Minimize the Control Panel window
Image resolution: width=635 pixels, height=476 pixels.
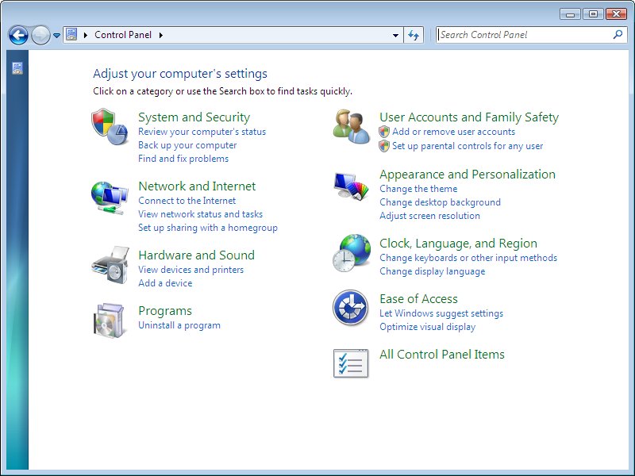570,14
